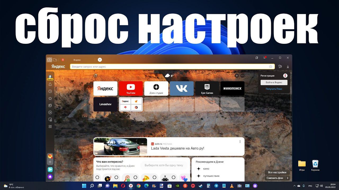Open Yandex Browser from the taskbar

click(x=131, y=186)
